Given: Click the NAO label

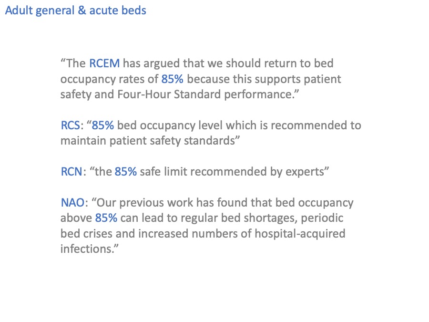Looking at the screenshot, I should (72, 203).
